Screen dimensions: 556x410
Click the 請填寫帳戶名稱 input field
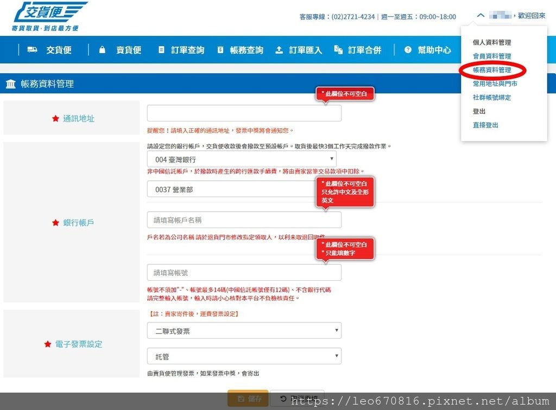pos(244,220)
